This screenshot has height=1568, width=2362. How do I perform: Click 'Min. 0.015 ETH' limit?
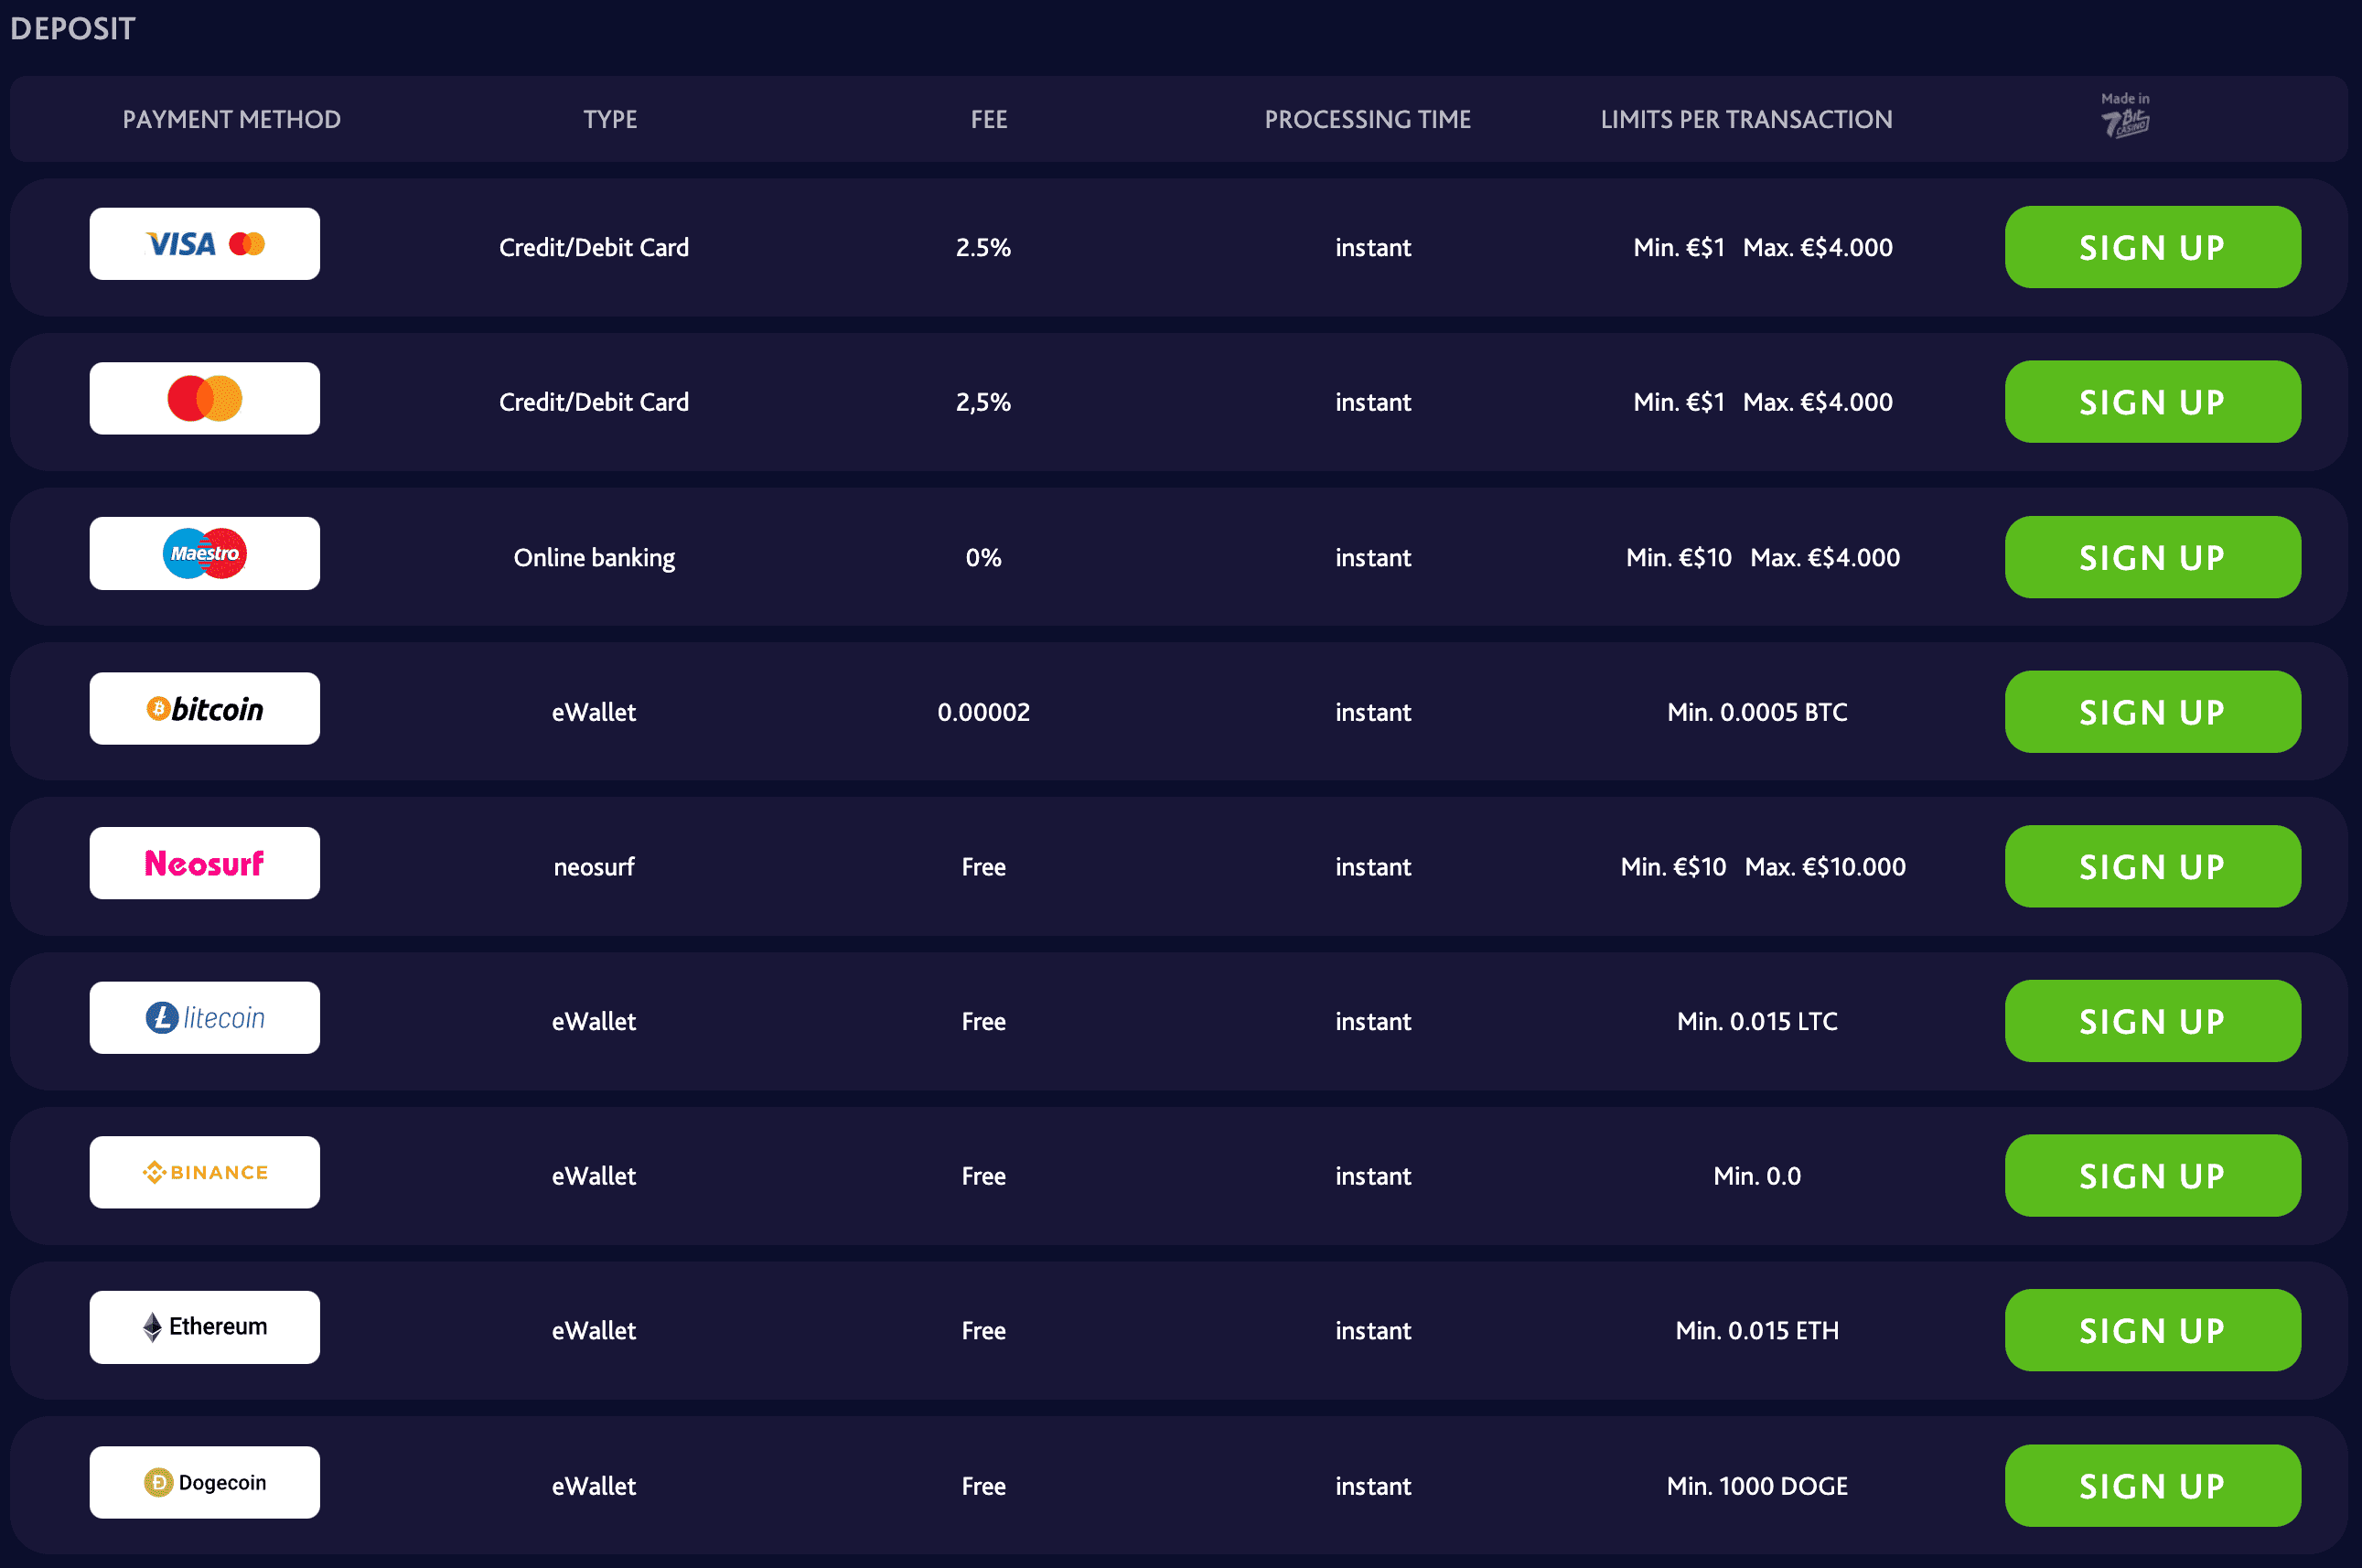1757,1330
